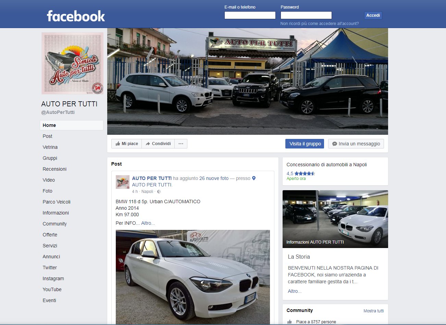The image size is (446, 325).
Task: Click the location pin icon in post
Action: point(254,178)
